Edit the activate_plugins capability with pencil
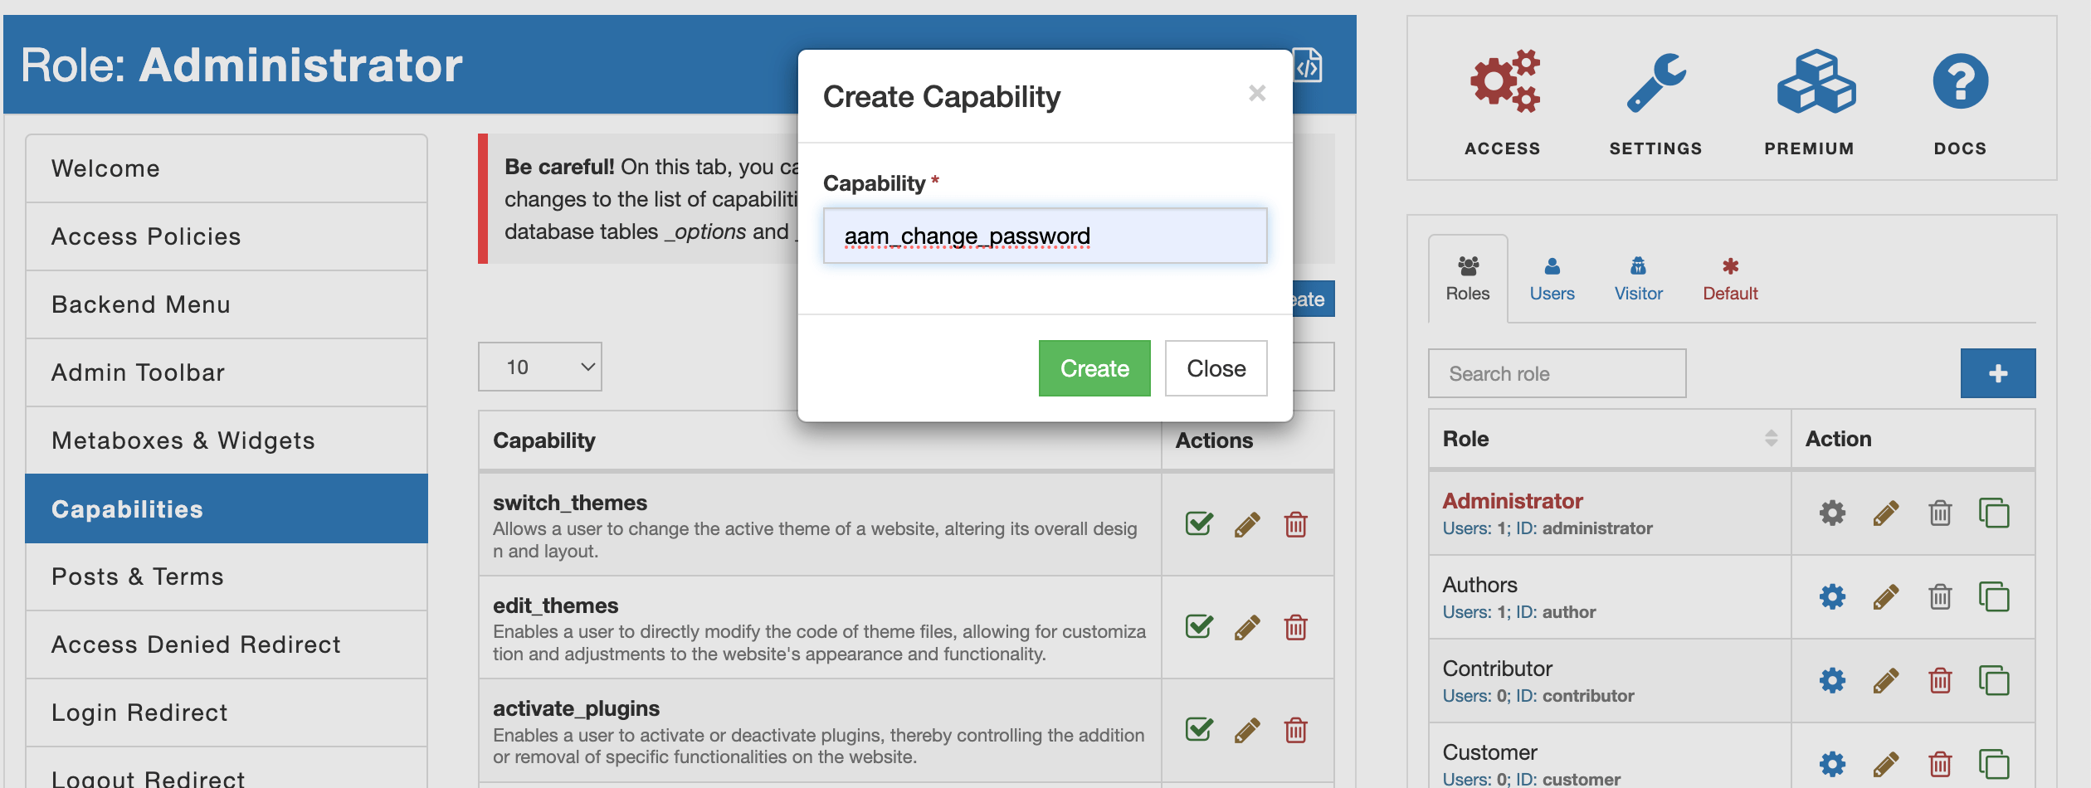 (x=1247, y=730)
